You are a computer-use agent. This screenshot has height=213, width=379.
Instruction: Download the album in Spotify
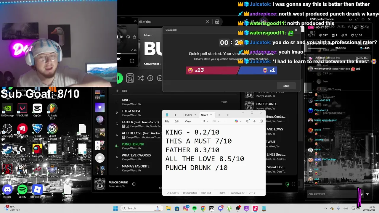pos(160,78)
